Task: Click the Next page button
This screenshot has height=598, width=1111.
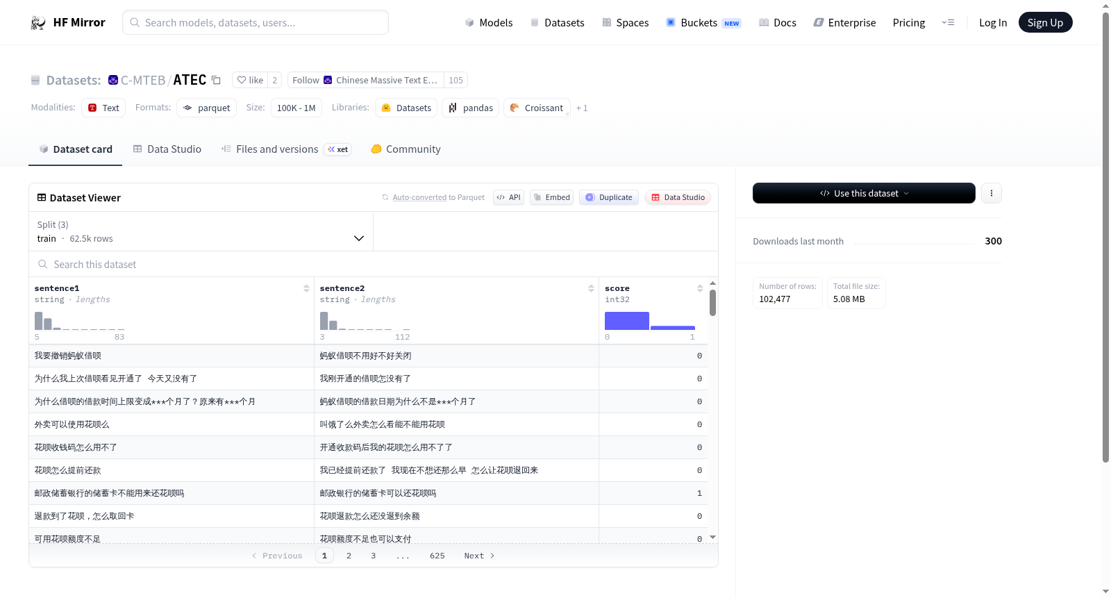Action: pos(479,556)
